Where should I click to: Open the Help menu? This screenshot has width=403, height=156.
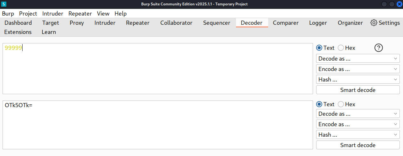[x=121, y=14]
